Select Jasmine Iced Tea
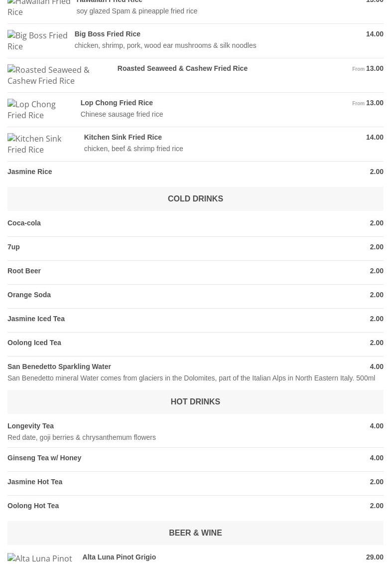Image resolution: width=391 pixels, height=564 pixels. [36, 319]
